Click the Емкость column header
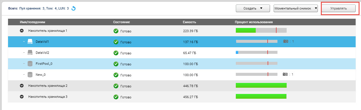The image size is (361, 110). click(189, 22)
